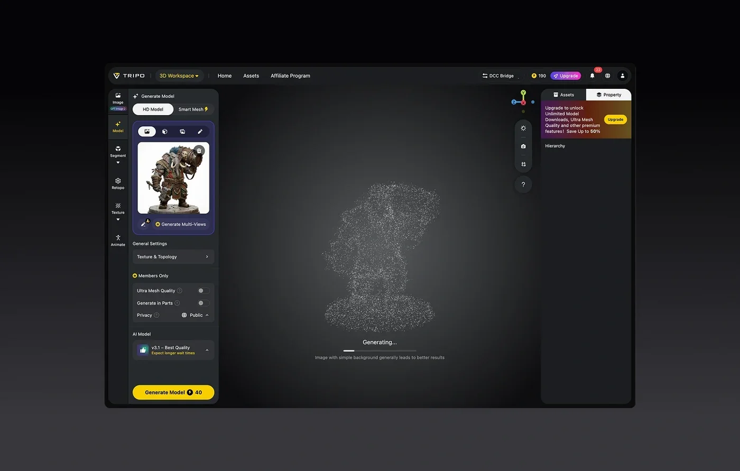This screenshot has height=471, width=740.
Task: Open the Animate tool
Action: coord(118,241)
